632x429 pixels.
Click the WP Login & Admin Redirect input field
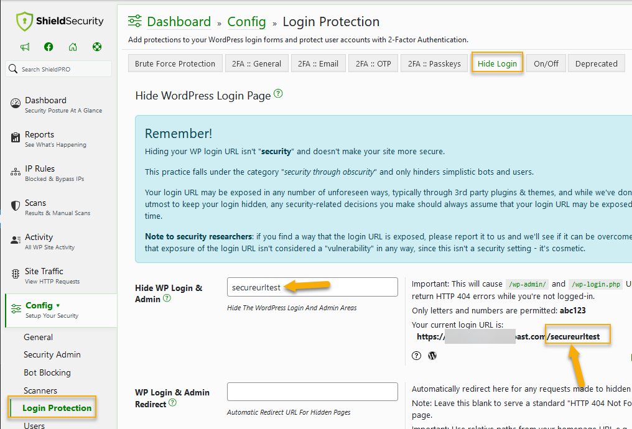pos(312,392)
